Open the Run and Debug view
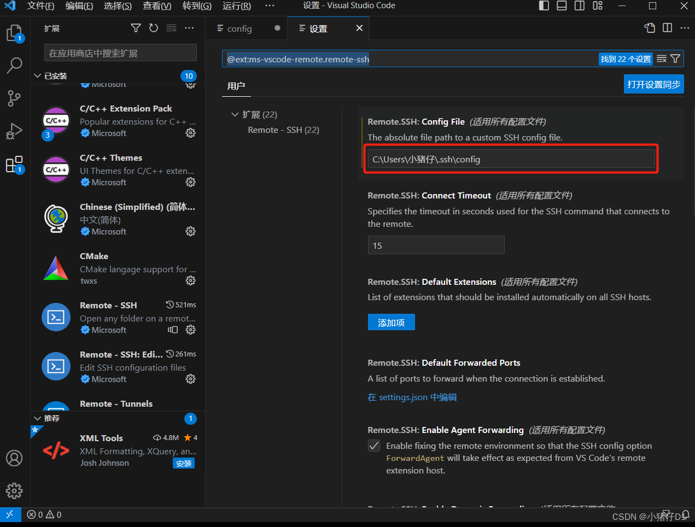Screen dimensions: 695x527 coord(14,131)
